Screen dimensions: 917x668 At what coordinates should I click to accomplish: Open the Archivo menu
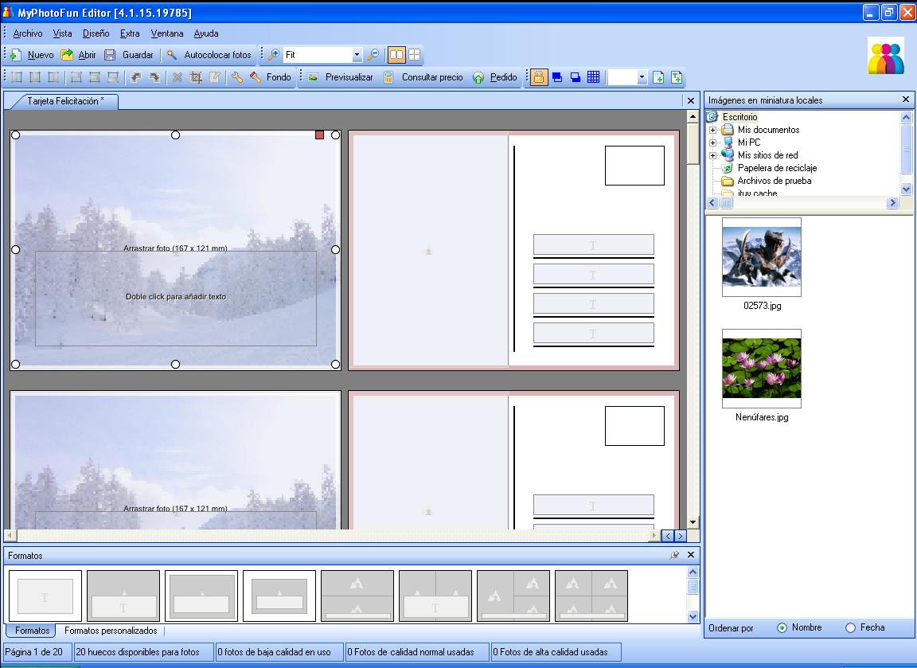pyautogui.click(x=28, y=33)
